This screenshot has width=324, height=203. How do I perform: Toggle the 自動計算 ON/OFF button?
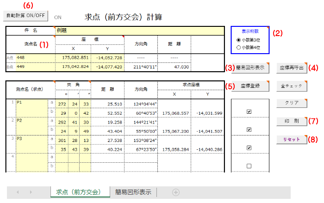point(25,16)
